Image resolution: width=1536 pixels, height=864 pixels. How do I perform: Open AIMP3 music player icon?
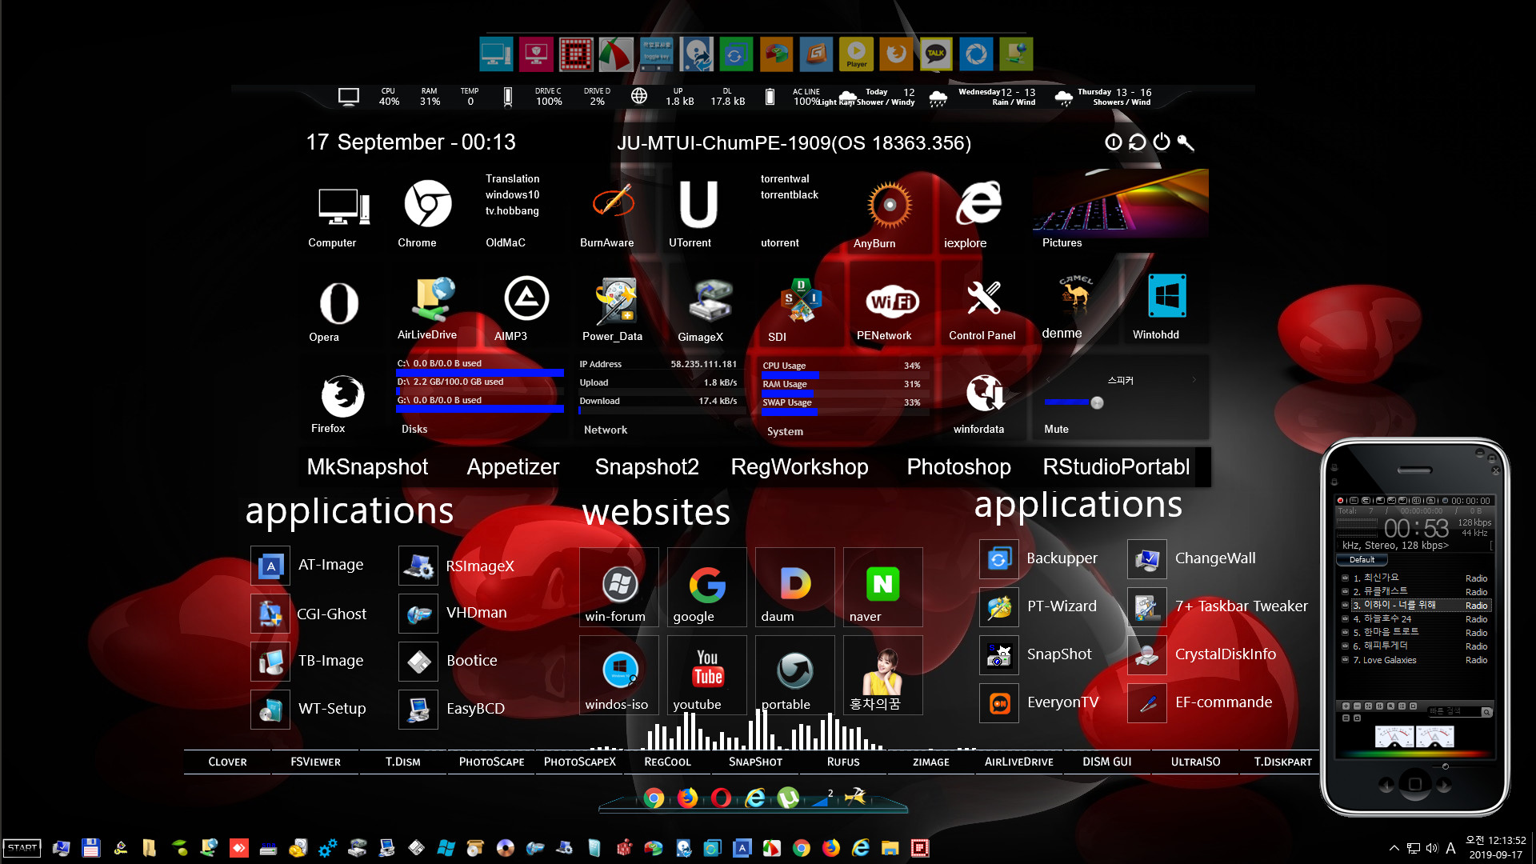(x=526, y=298)
